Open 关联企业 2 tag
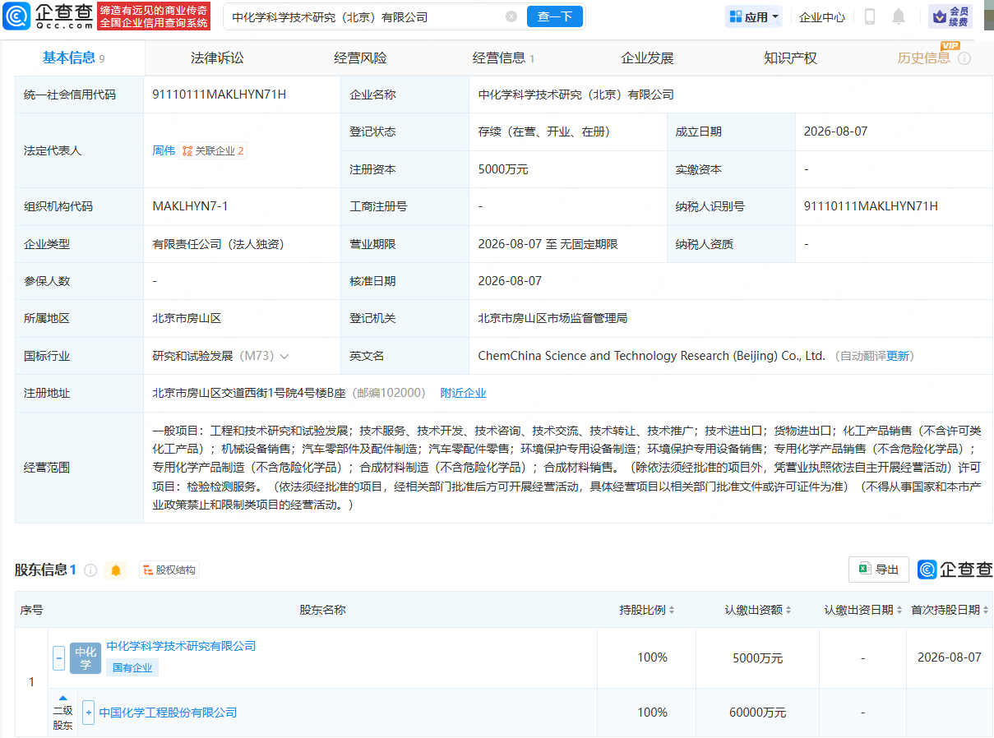 pyautogui.click(x=214, y=151)
